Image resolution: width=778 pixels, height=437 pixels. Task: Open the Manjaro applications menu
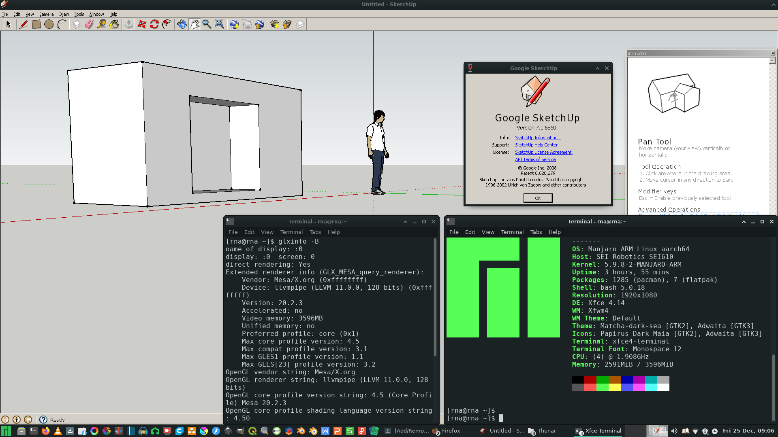click(x=6, y=431)
